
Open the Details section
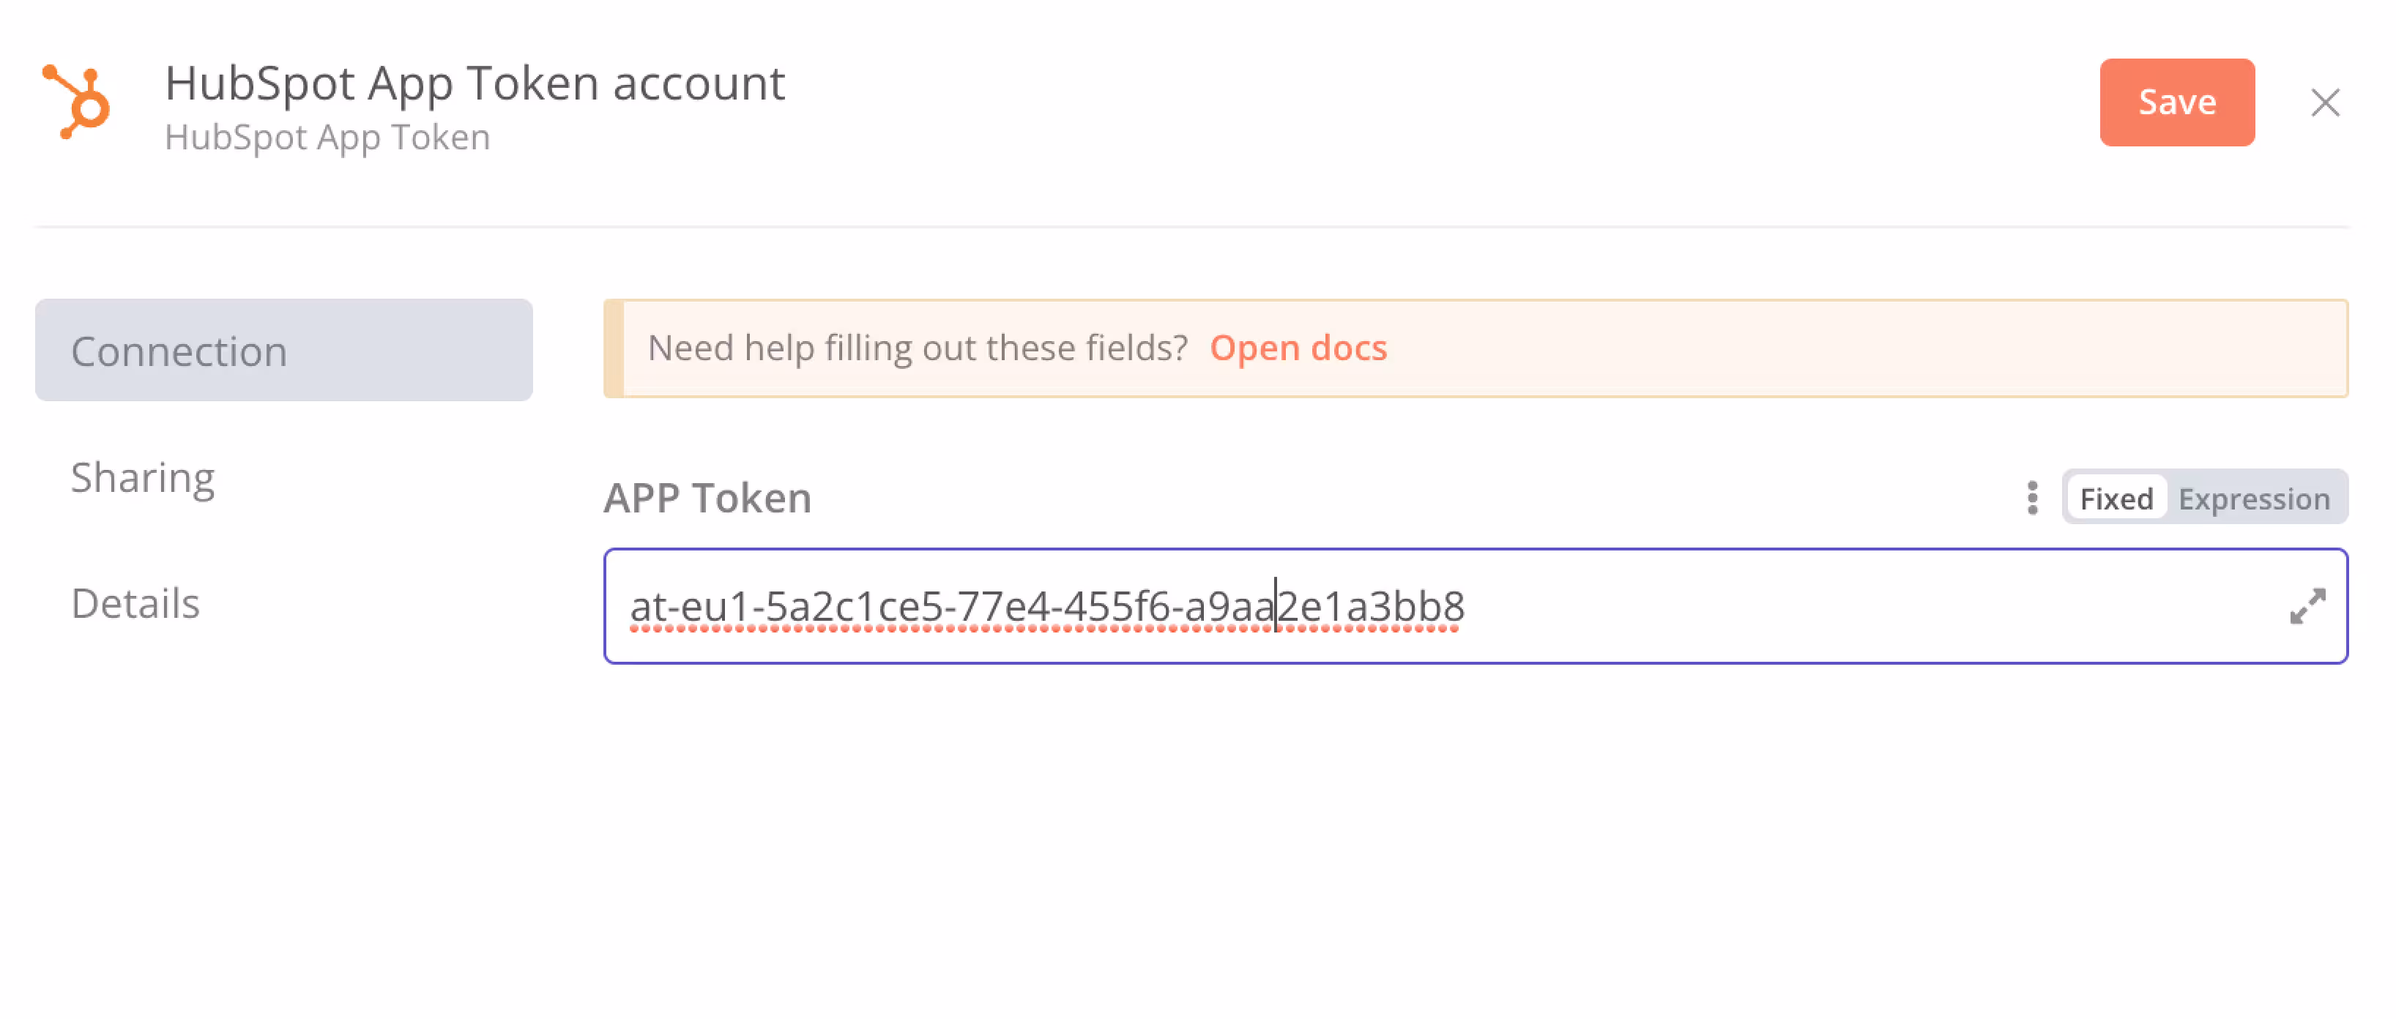[135, 603]
